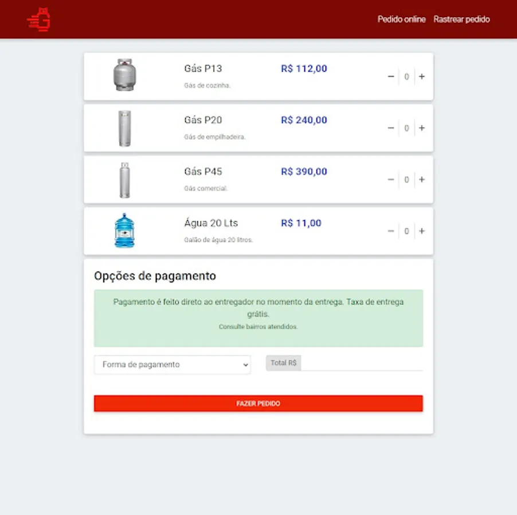
Task: Click the Gás P20 quantity field
Action: 406,128
